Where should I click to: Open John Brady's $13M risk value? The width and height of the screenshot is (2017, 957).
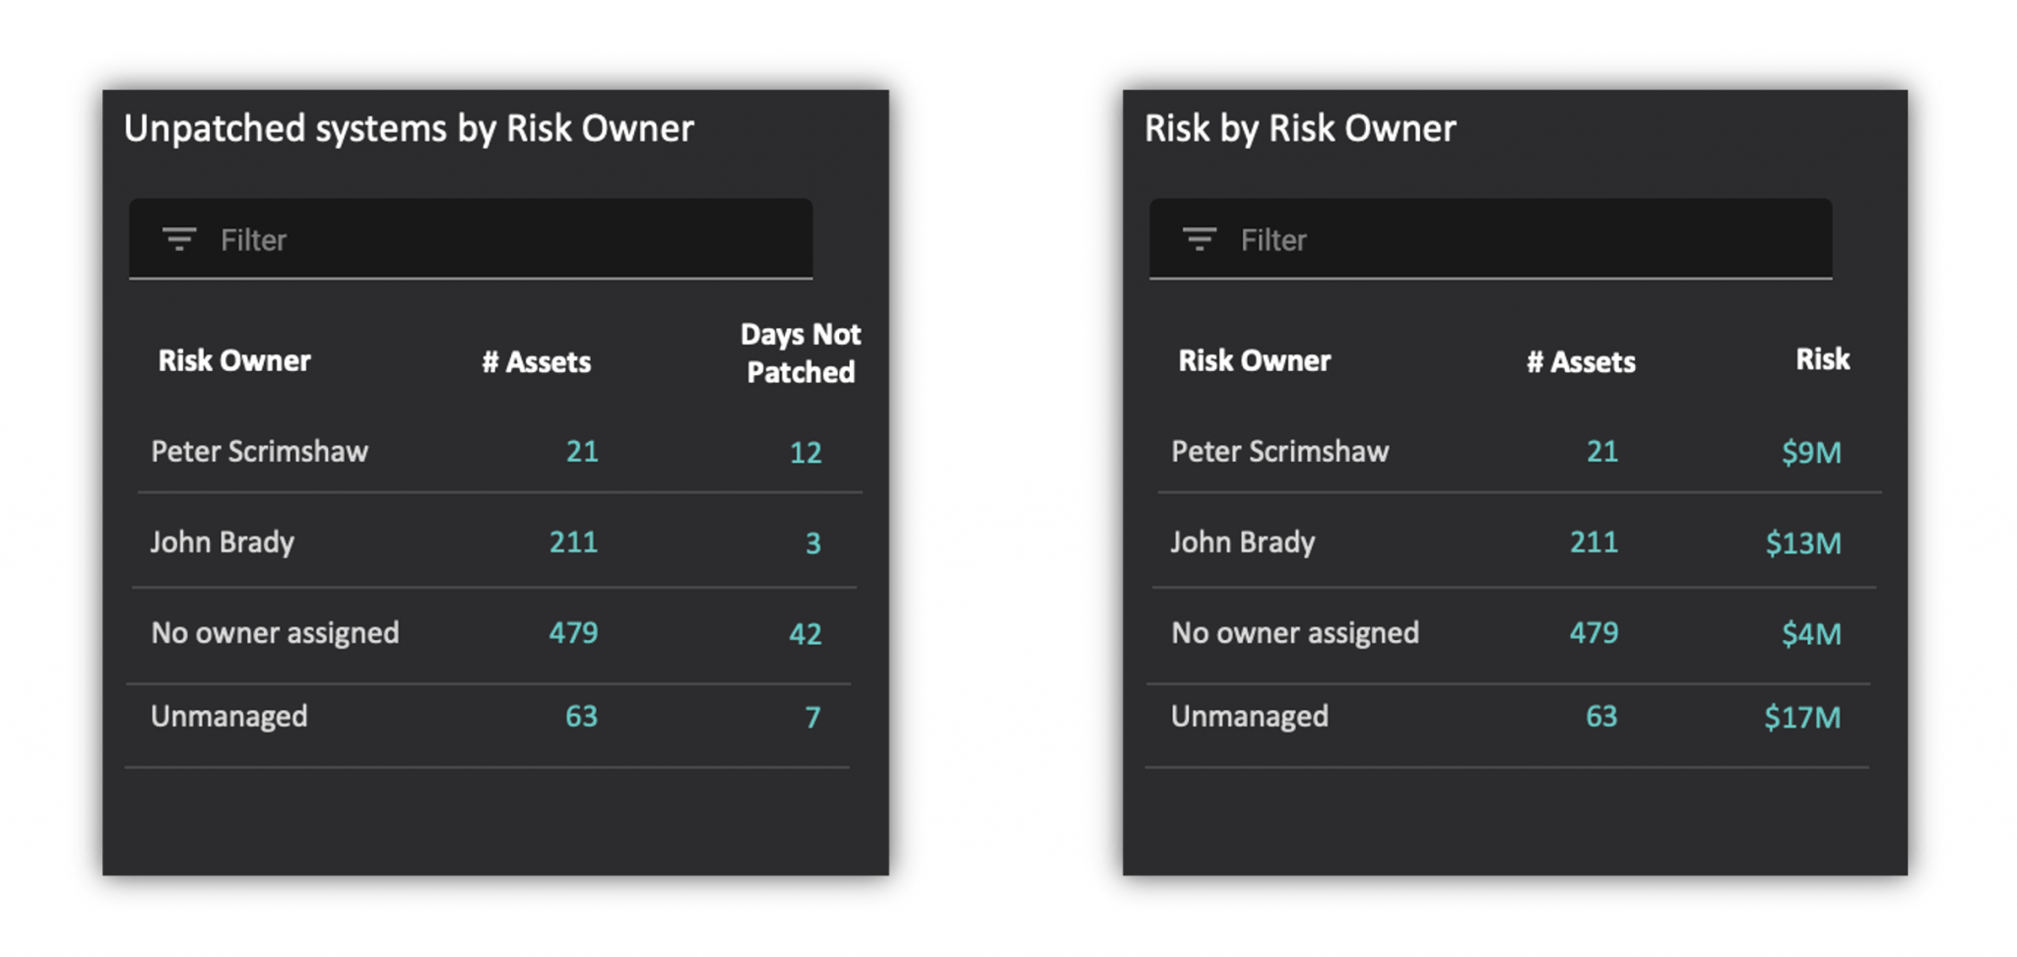click(1802, 542)
